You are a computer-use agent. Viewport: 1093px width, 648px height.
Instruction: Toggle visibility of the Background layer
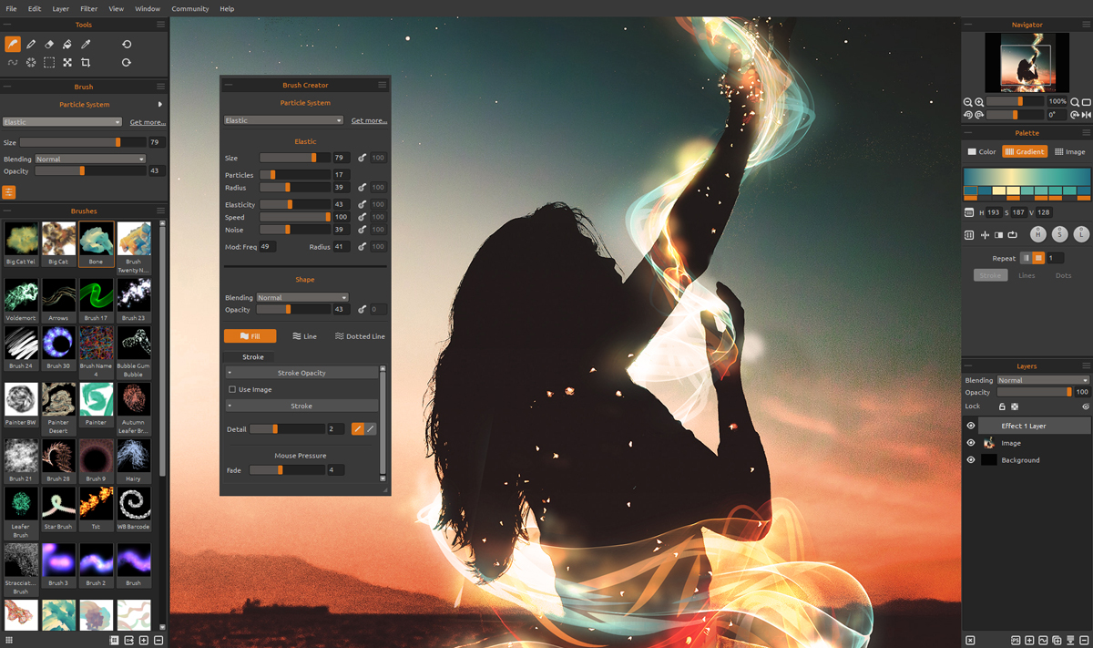coord(970,460)
